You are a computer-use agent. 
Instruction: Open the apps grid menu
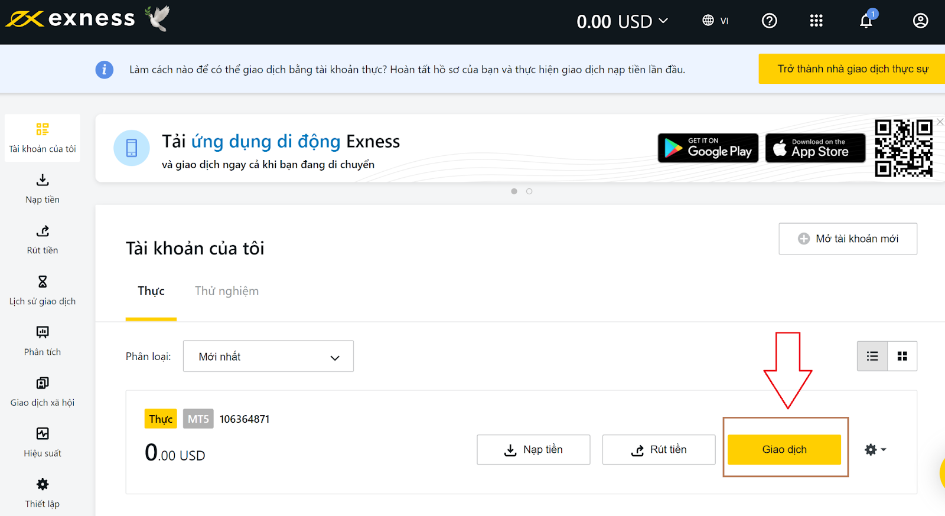pos(816,21)
